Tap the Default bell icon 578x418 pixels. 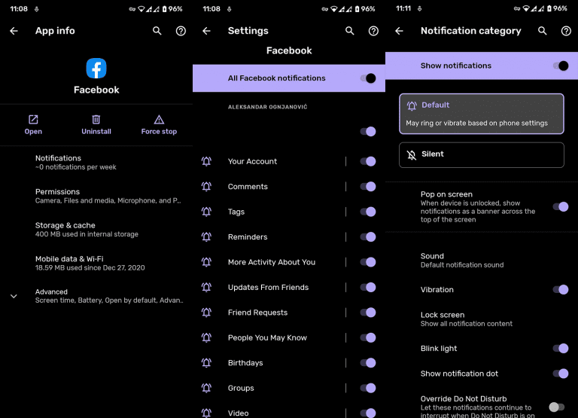pyautogui.click(x=412, y=106)
